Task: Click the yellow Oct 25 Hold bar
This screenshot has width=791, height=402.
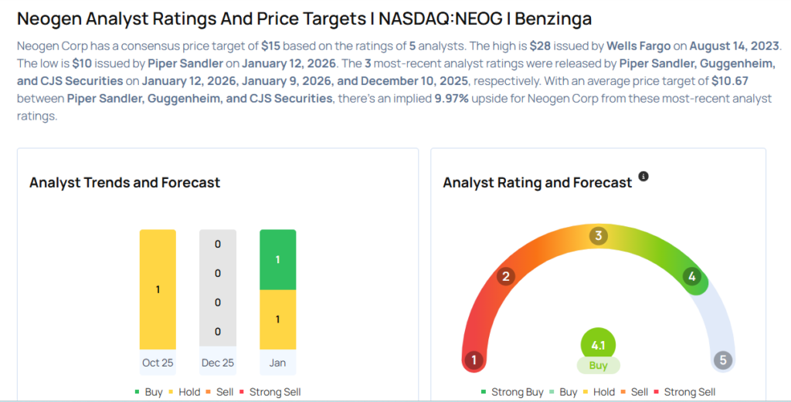Action: point(158,289)
